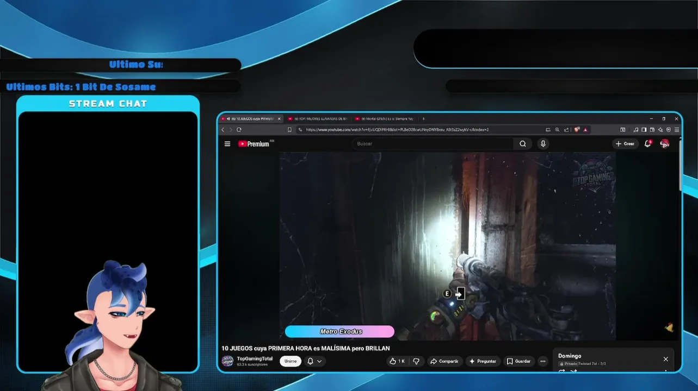Screen dimensions: 698x391
Task: Open more actions three-dot menu
Action: [542, 361]
